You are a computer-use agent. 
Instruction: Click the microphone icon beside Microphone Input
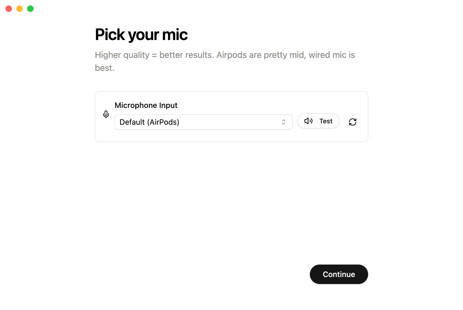pyautogui.click(x=106, y=114)
